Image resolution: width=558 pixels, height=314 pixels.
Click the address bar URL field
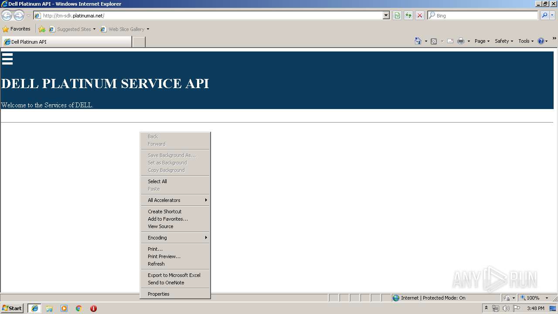click(x=208, y=16)
